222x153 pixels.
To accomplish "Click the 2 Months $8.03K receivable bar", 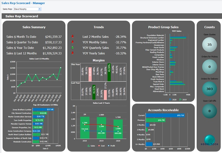I will coord(148,125).
